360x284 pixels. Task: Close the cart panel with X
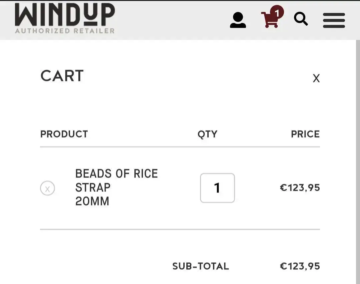pos(316,79)
